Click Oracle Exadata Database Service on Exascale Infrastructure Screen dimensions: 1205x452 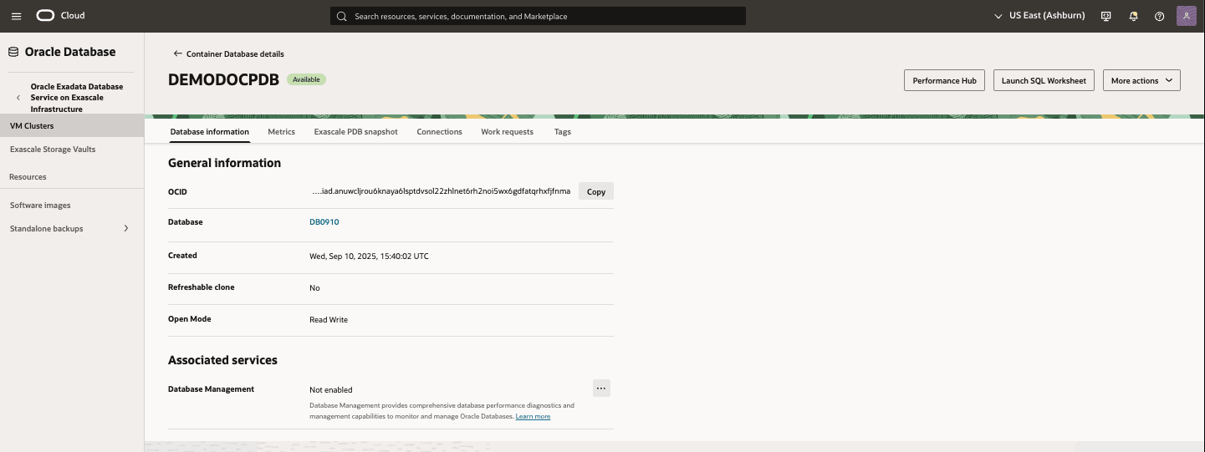(x=77, y=98)
